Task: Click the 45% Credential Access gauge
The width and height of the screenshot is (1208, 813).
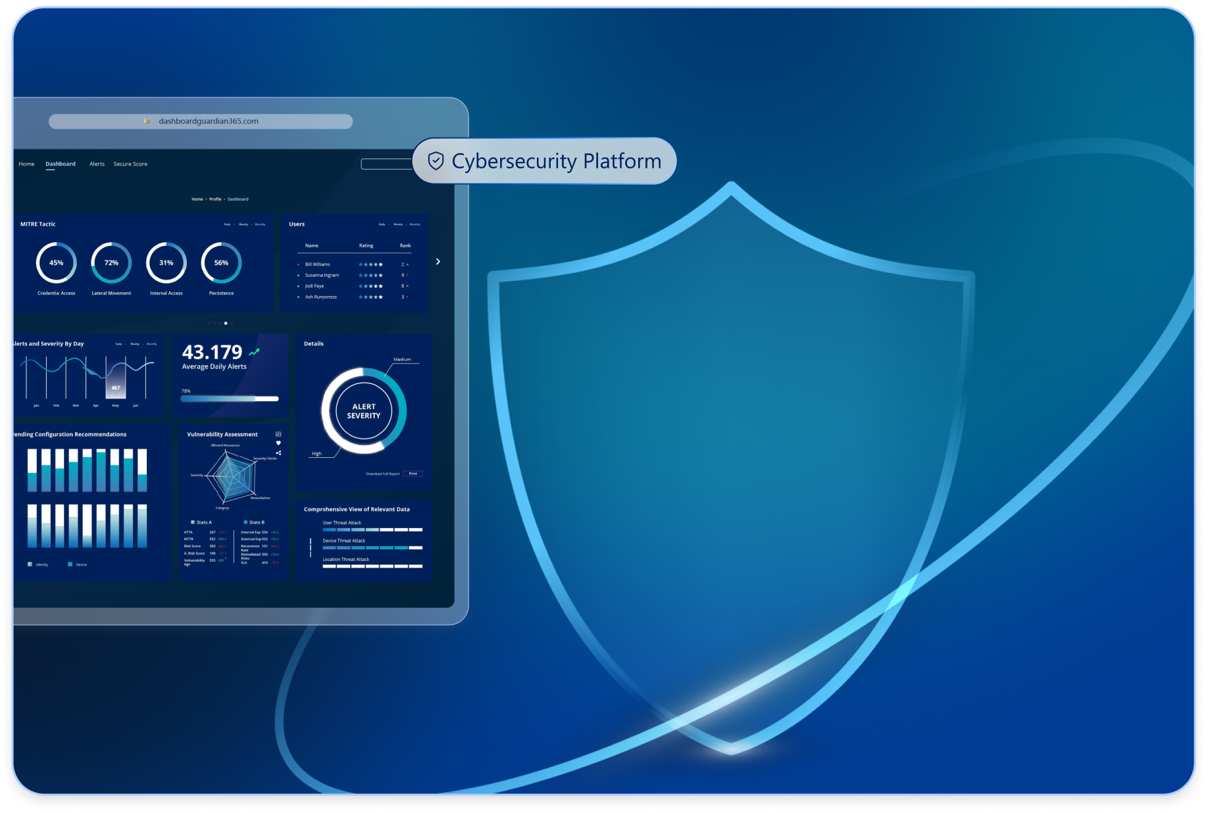Action: point(57,262)
